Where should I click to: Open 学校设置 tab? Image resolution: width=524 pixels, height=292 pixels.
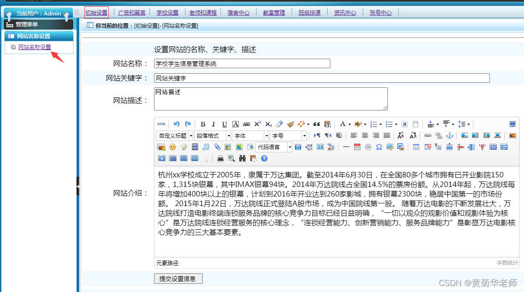point(167,13)
